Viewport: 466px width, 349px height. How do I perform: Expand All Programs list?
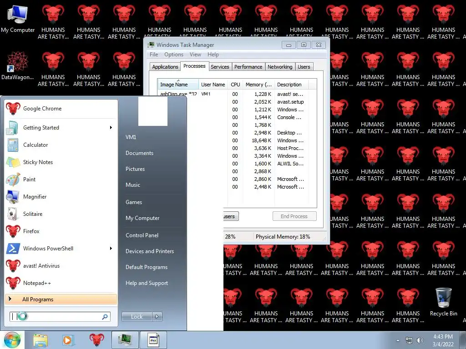coord(61,299)
